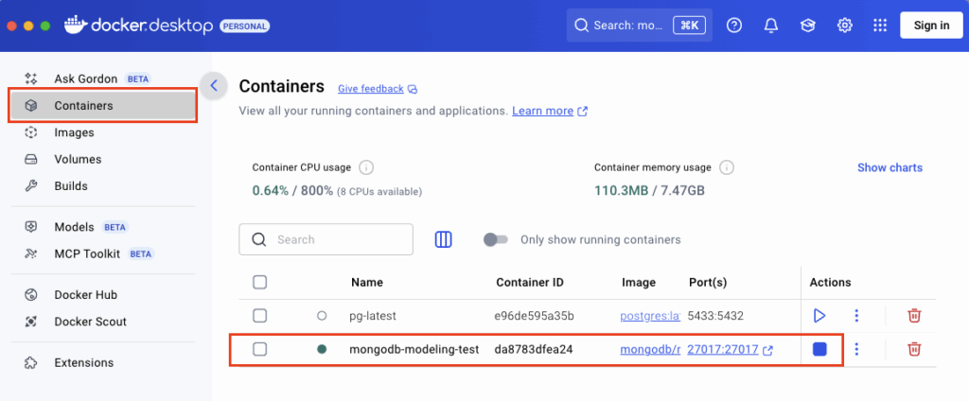This screenshot has width=969, height=401.
Task: Select all containers checkbox in header
Action: 260,283
